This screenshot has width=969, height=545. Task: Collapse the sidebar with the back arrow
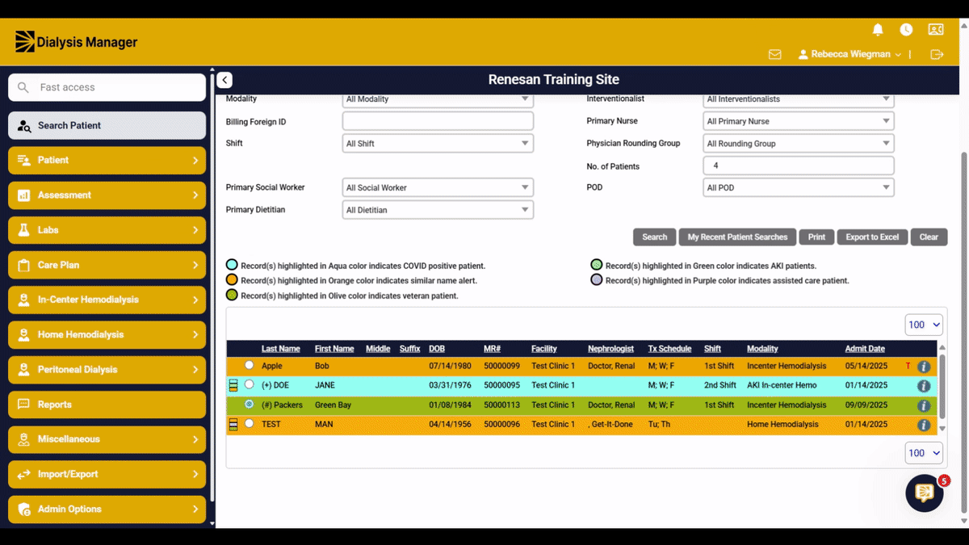point(224,80)
